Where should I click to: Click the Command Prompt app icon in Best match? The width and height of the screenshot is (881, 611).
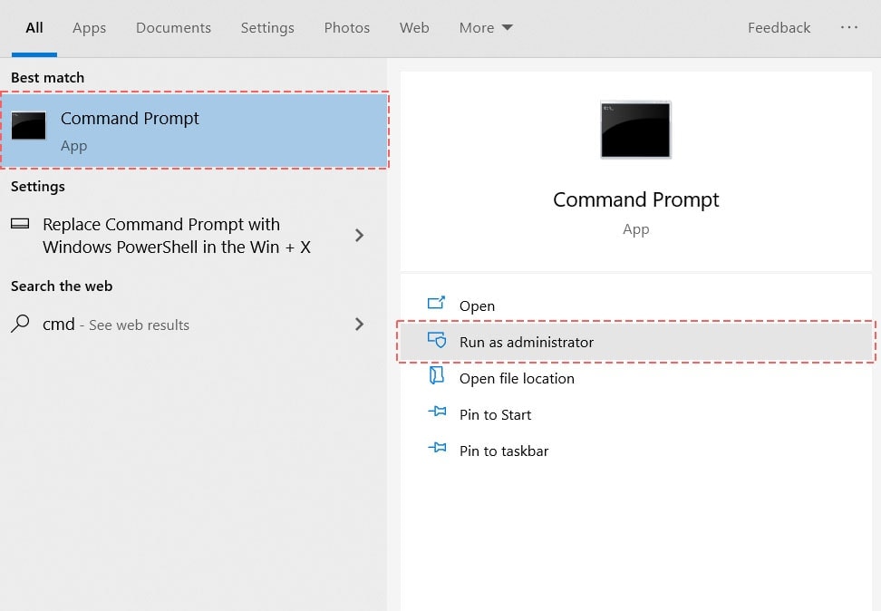pos(29,127)
